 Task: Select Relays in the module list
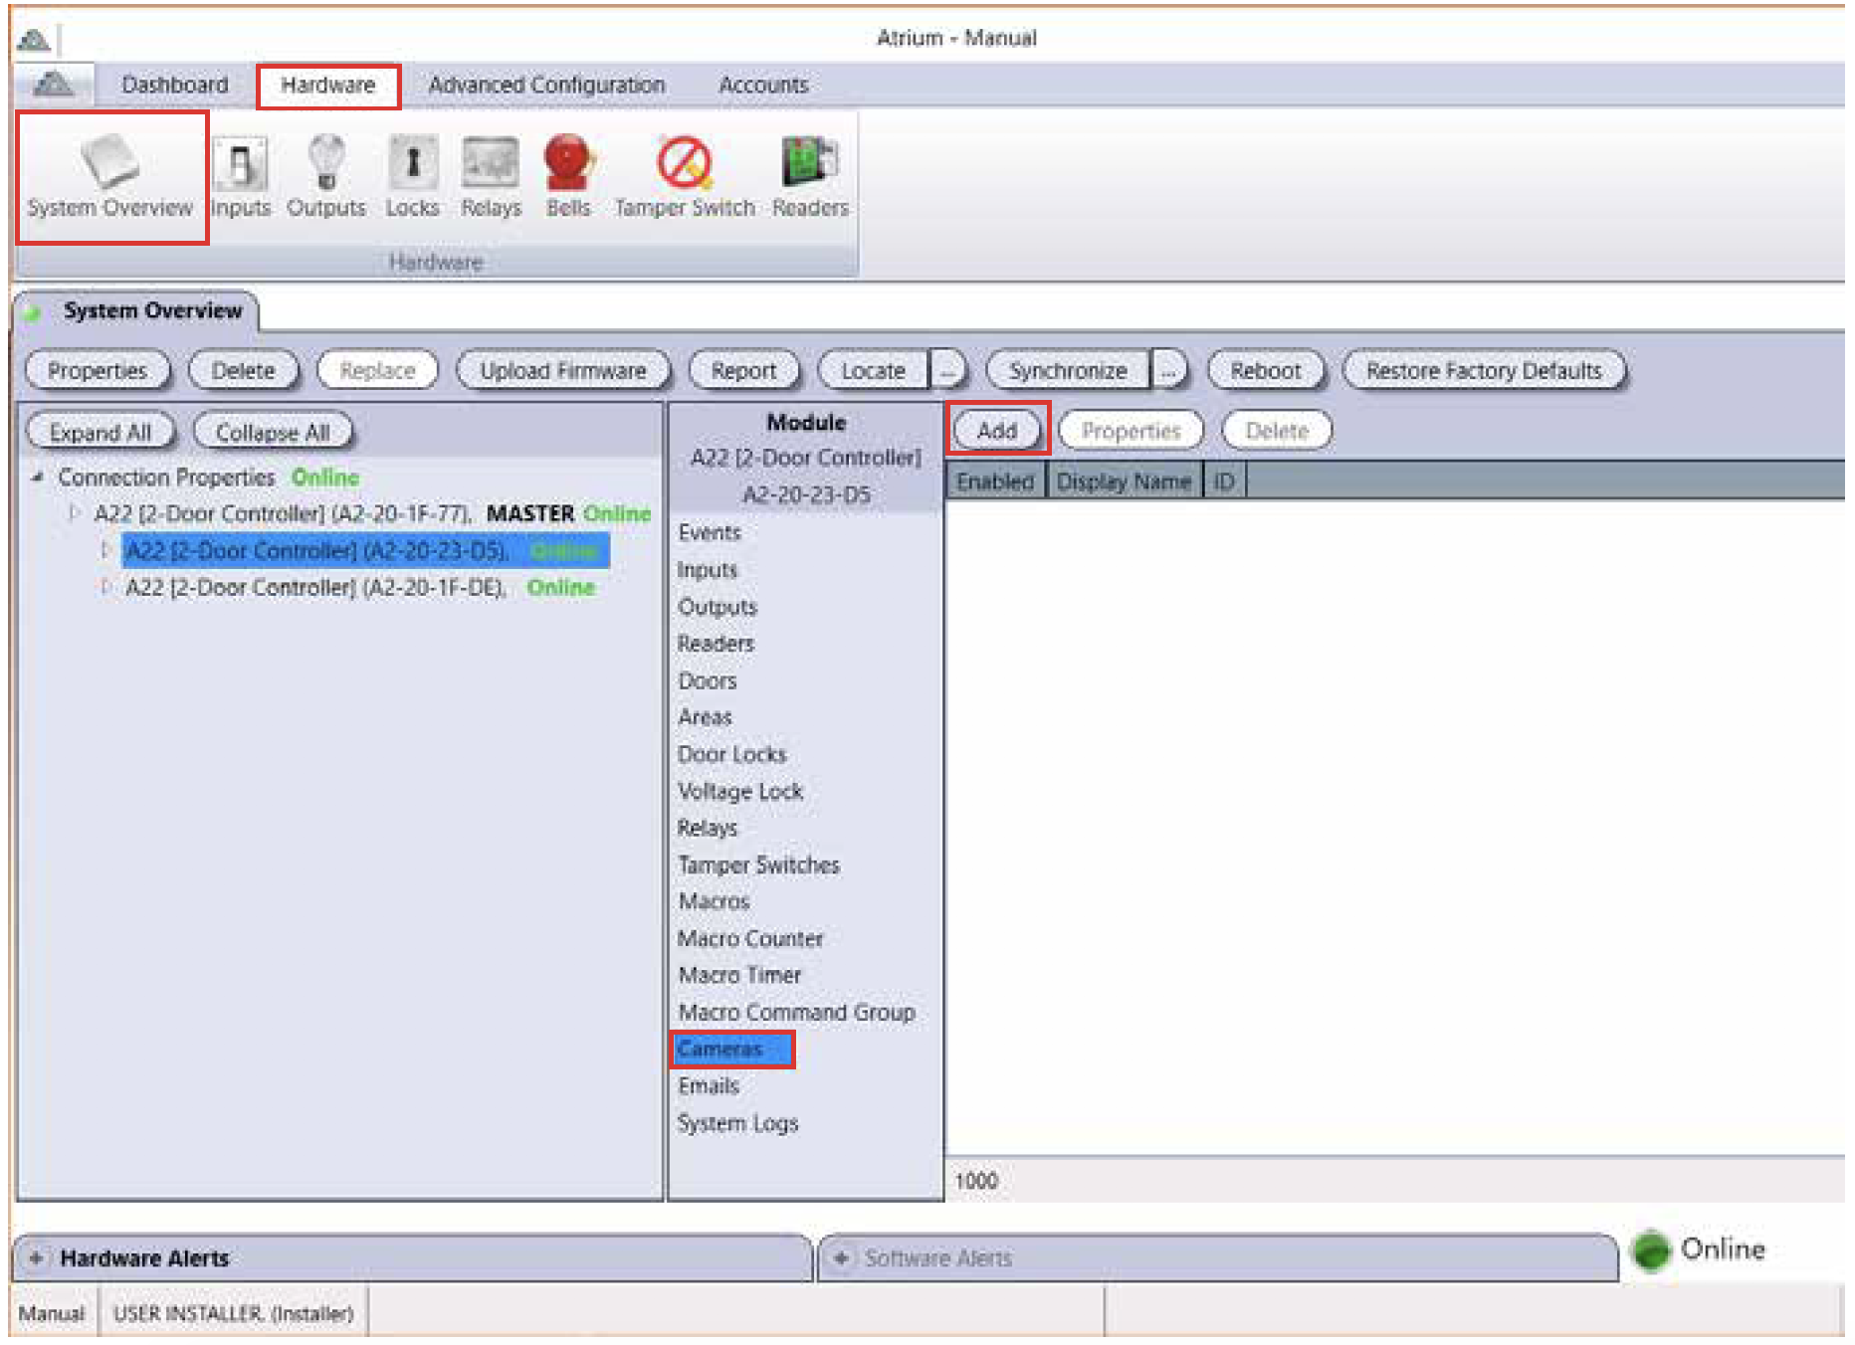[x=708, y=828]
